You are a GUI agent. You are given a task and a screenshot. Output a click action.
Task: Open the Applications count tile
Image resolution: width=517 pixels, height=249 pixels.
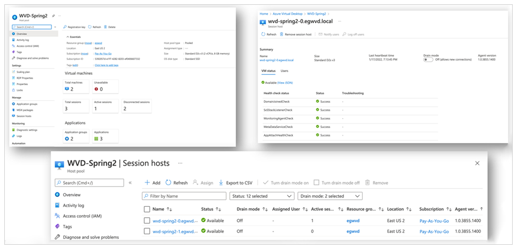point(105,136)
